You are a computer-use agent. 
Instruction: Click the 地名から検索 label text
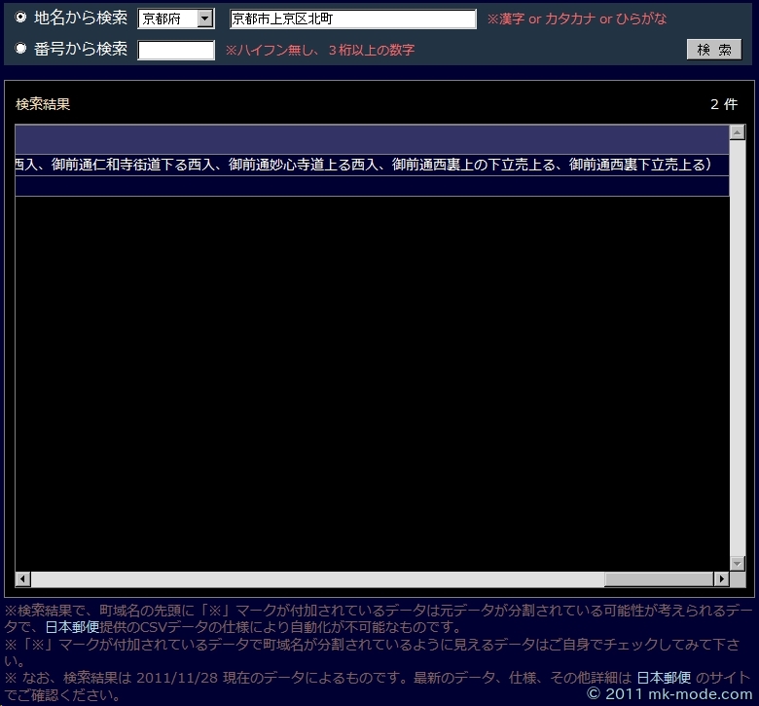pos(81,18)
